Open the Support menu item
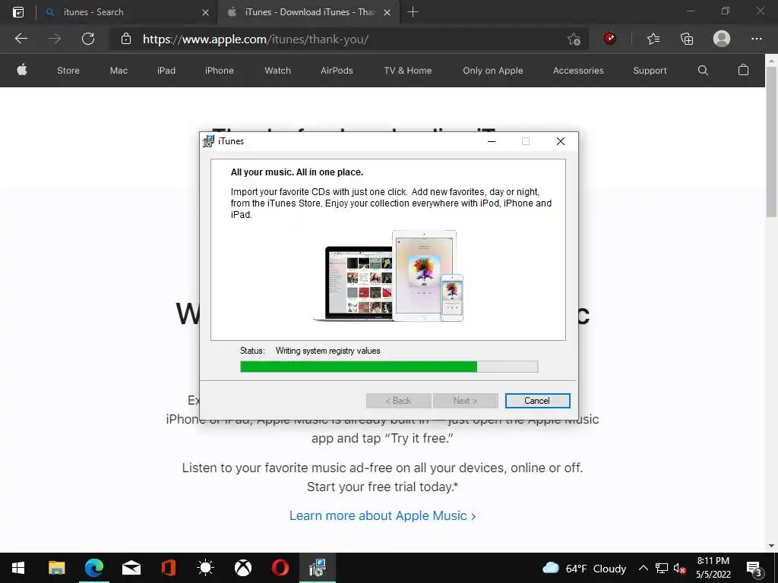The width and height of the screenshot is (778, 583). (650, 71)
